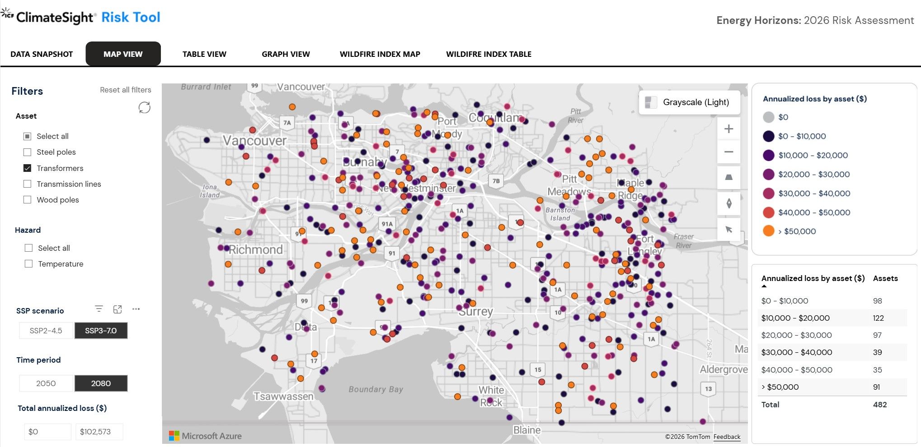The height and width of the screenshot is (447, 921).
Task: Click the filter icon beside SSP scenario
Action: [99, 309]
